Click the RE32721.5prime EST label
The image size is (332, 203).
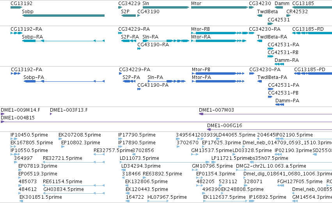(62, 158)
